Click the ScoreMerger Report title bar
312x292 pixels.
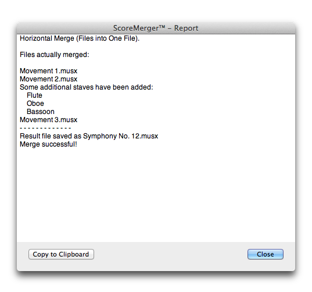tap(156, 28)
